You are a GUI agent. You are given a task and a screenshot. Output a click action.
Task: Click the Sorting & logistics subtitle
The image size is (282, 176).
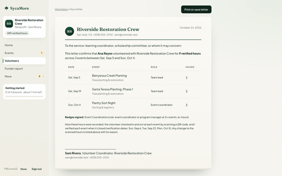[103, 108]
